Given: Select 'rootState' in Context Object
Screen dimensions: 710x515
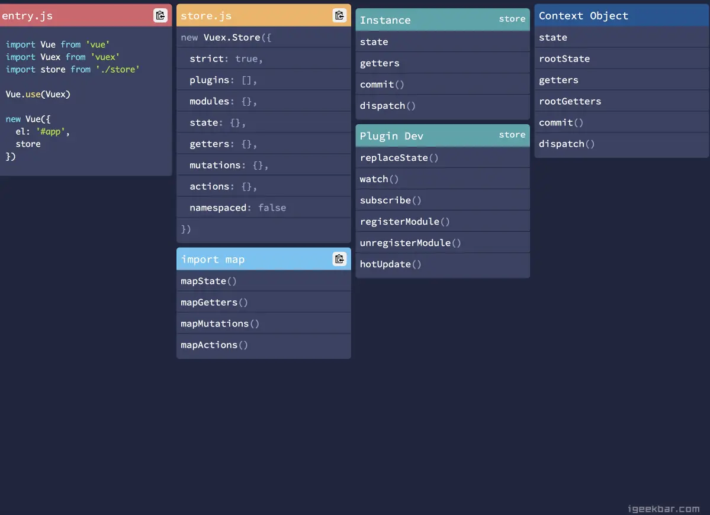Looking at the screenshot, I should click(622, 59).
